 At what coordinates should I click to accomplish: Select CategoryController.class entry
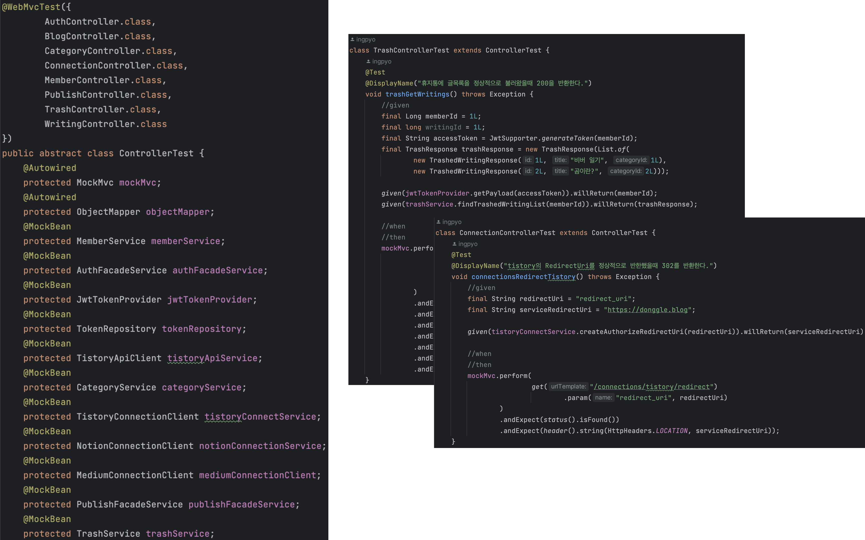click(x=108, y=51)
